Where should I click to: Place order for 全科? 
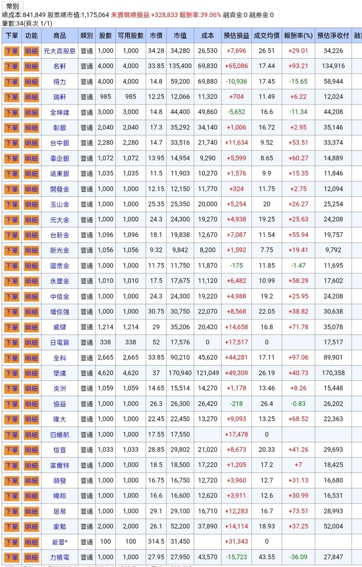tap(12, 357)
